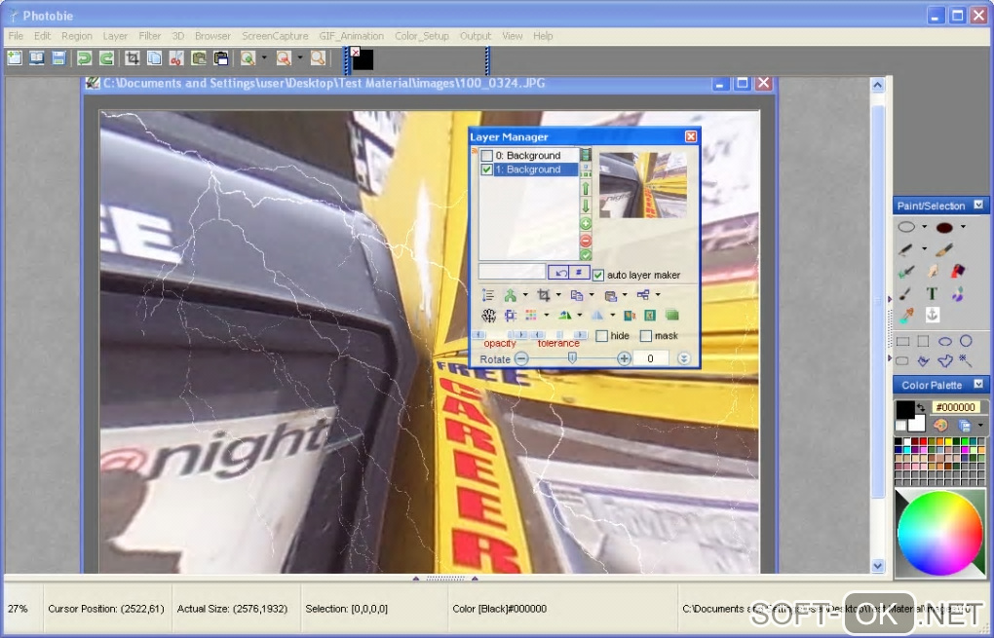This screenshot has width=994, height=638.
Task: Open the File menu
Action: pos(16,36)
